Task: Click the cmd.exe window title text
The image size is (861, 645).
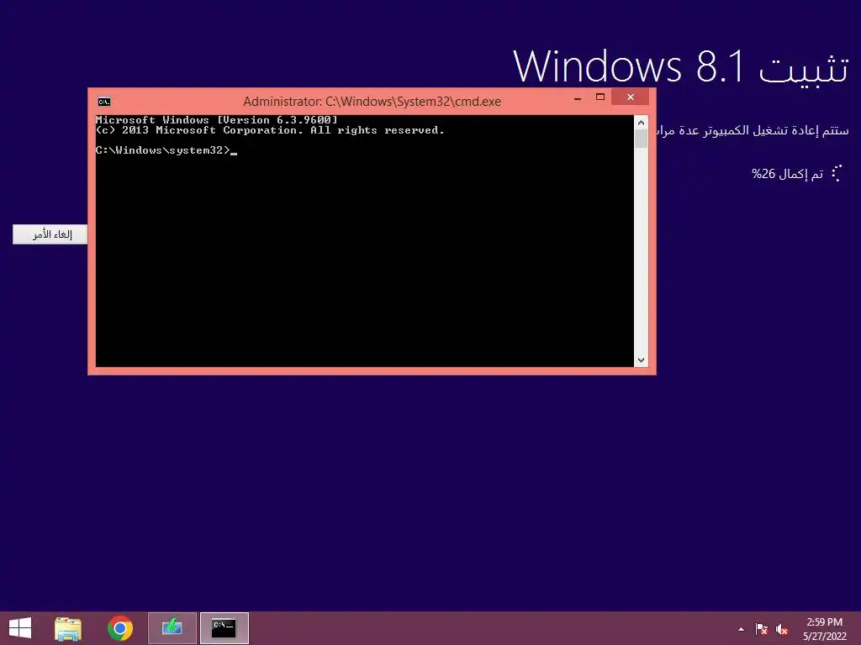Action: [x=372, y=102]
